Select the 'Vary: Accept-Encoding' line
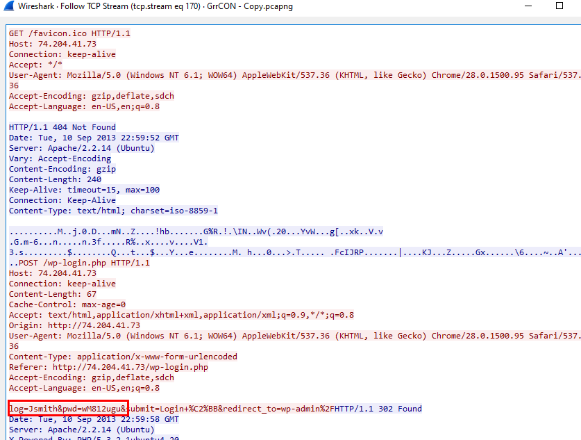Image resolution: width=581 pixels, height=440 pixels. (60, 158)
